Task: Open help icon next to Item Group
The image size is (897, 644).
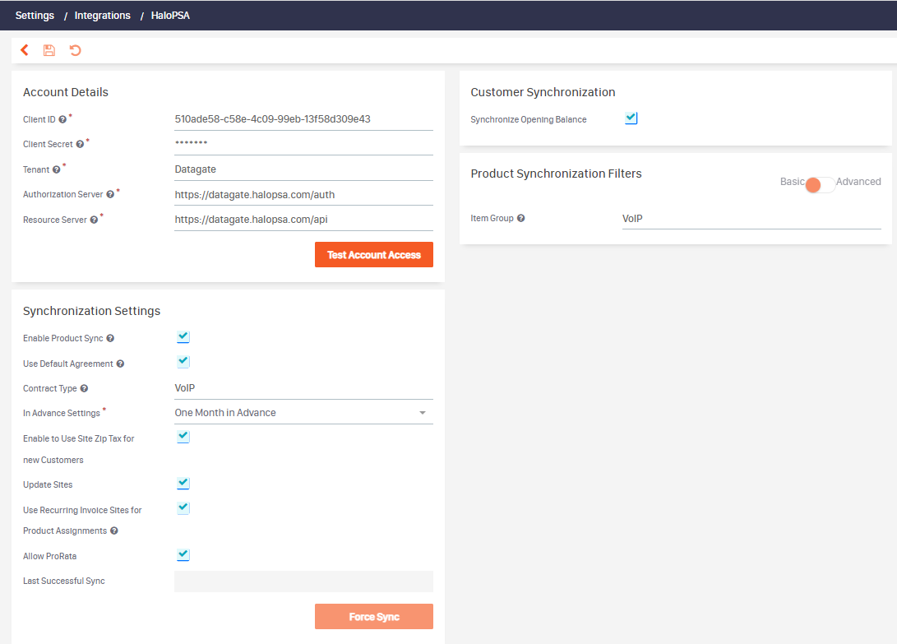Action: tap(520, 218)
